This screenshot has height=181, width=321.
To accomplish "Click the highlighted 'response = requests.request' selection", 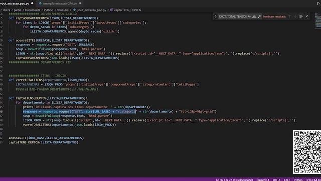I will click(x=79, y=111).
